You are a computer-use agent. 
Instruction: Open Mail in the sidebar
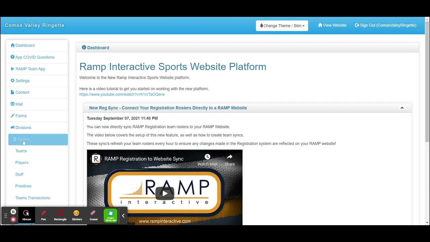17,104
